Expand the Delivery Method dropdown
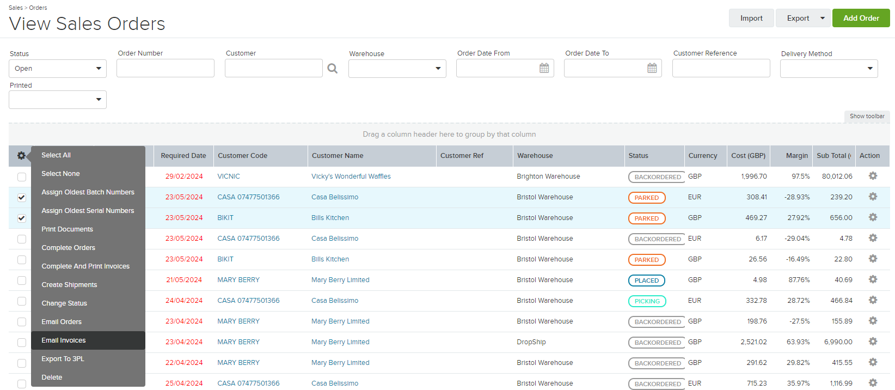The height and width of the screenshot is (390, 895). click(829, 69)
